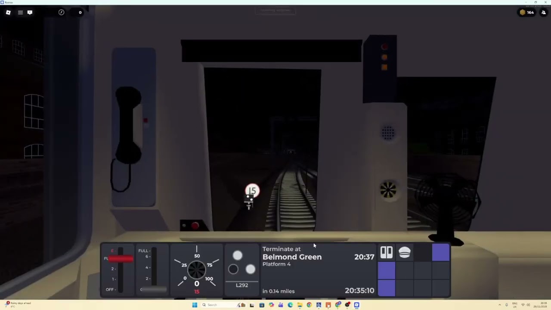The height and width of the screenshot is (310, 551).
Task: Click the lower-right white signal aspect light
Action: pyautogui.click(x=251, y=270)
